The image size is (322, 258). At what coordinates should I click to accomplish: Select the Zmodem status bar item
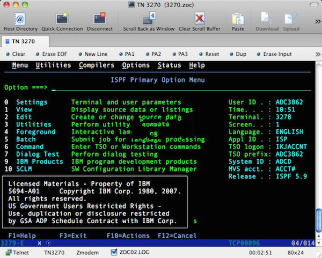click(86, 251)
